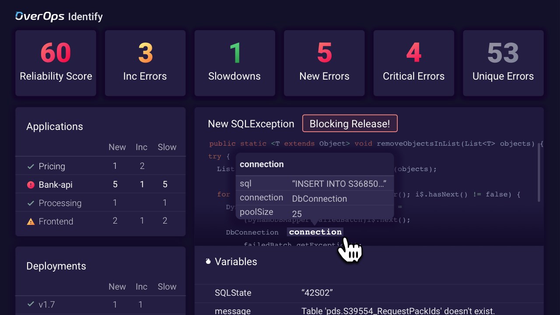Click the OverOps Identify logo

pyautogui.click(x=59, y=17)
